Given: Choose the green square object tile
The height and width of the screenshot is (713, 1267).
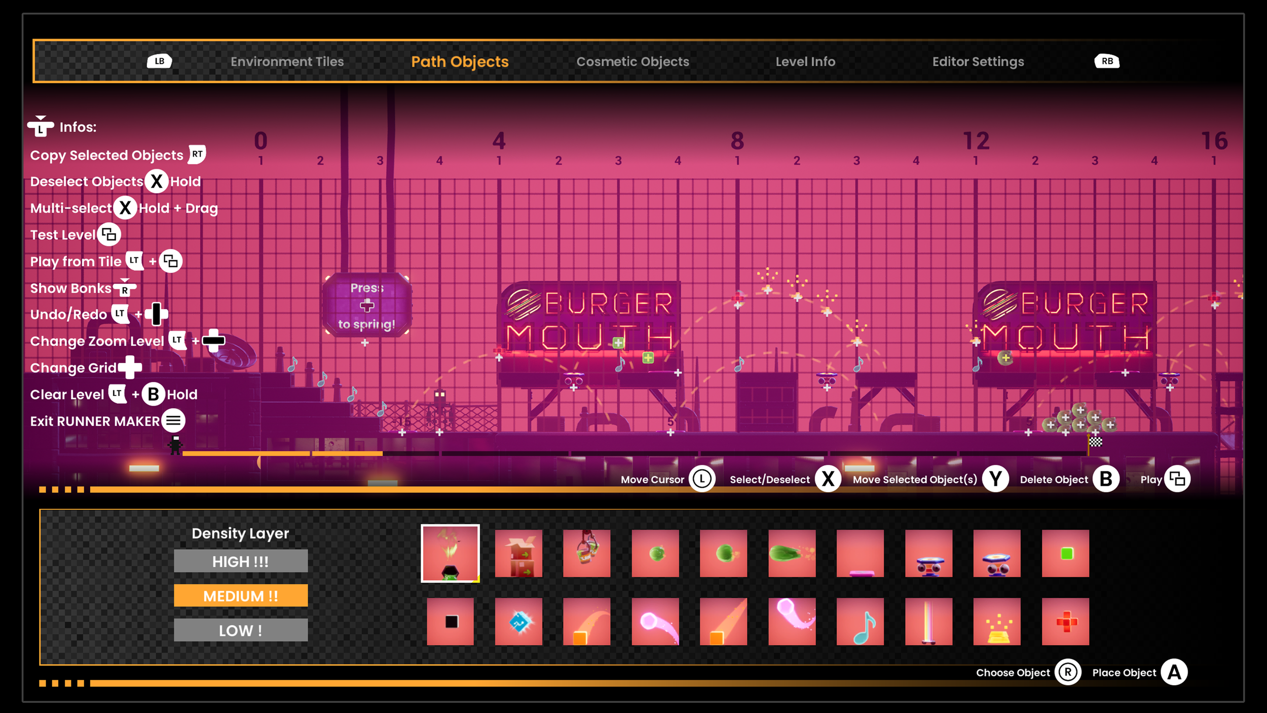Looking at the screenshot, I should [x=1065, y=553].
